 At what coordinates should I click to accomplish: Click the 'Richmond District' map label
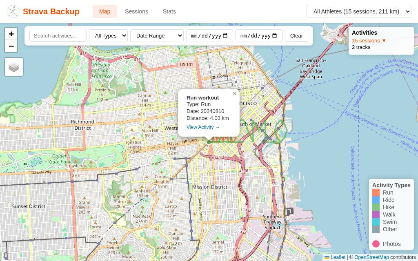tap(82, 125)
